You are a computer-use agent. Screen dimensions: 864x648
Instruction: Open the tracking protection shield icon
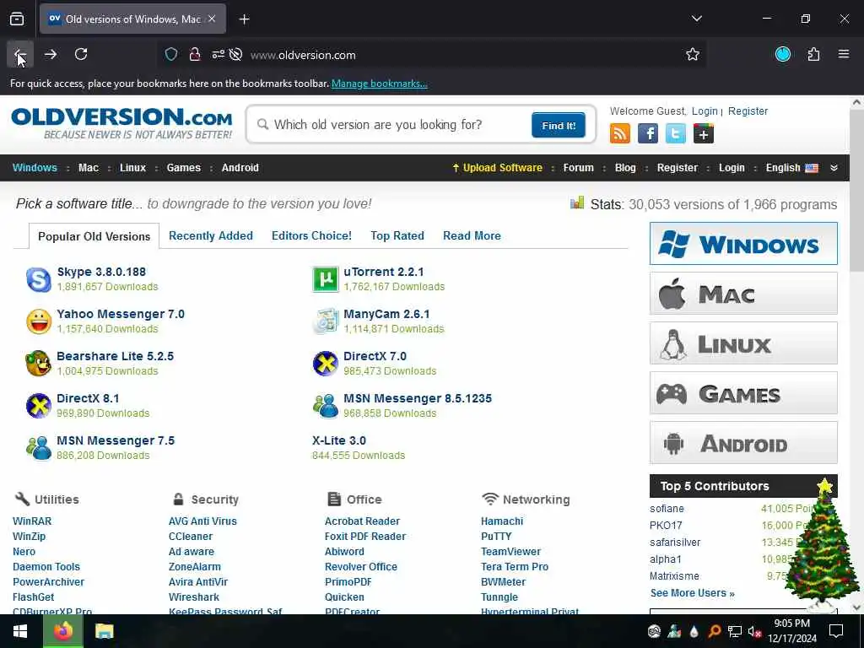tap(171, 55)
